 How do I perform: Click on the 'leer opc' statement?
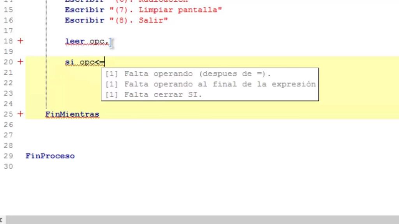(x=87, y=41)
